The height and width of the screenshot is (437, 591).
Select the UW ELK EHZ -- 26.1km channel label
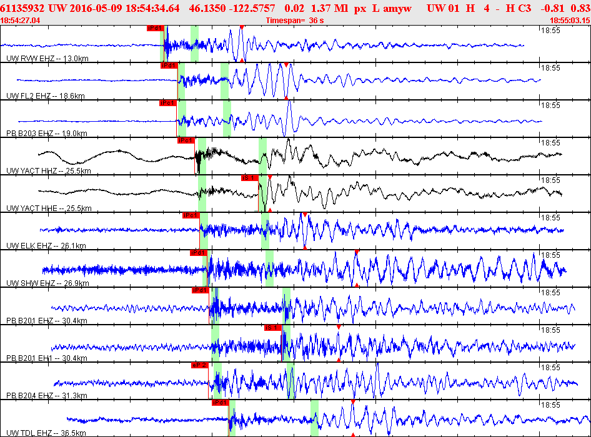(x=46, y=245)
